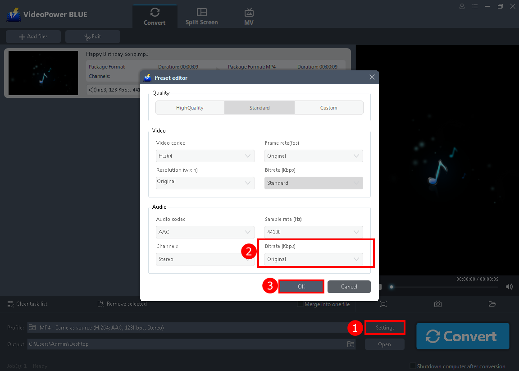Take a snapshot with the camera icon

pos(437,304)
